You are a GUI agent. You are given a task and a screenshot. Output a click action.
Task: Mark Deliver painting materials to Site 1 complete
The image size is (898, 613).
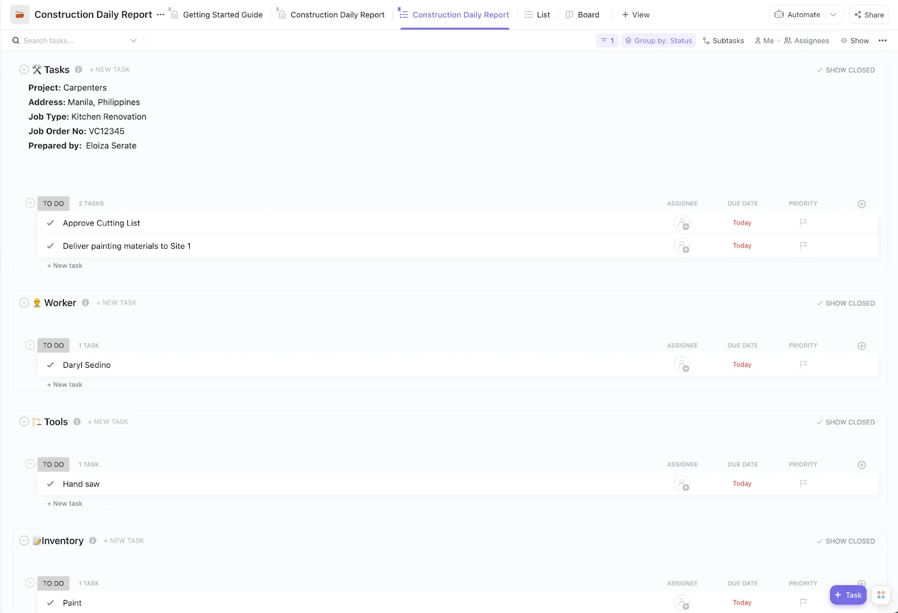point(51,246)
